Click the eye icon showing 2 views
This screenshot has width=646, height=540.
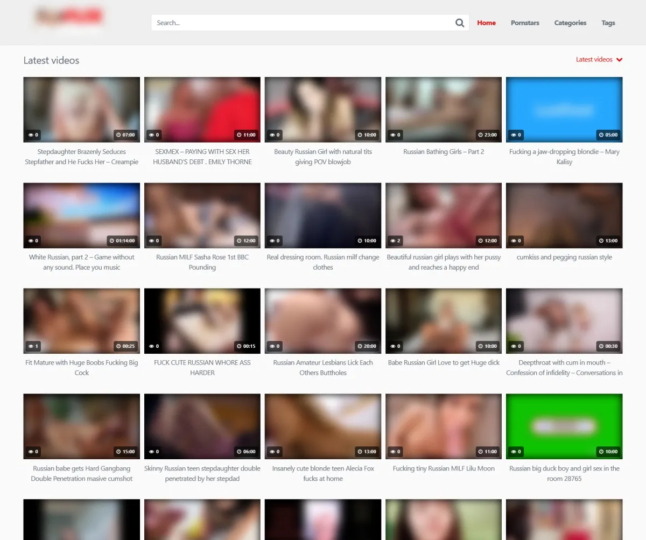tap(393, 241)
